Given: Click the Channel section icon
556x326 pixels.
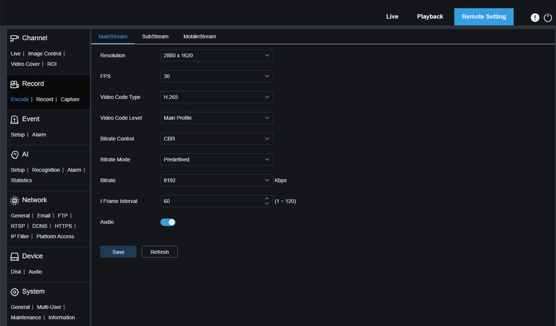Looking at the screenshot, I should pyautogui.click(x=14, y=37).
